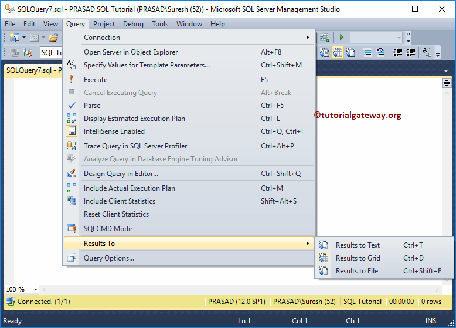Click the Connect toolbar icon beside database box

click(15, 53)
